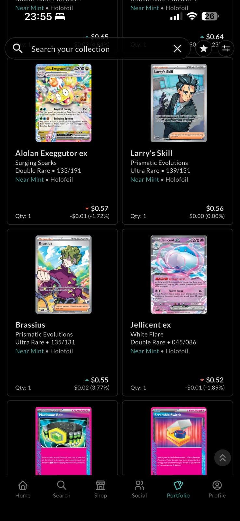This screenshot has height=521, width=240.
Task: Go to the Home tab
Action: click(23, 489)
